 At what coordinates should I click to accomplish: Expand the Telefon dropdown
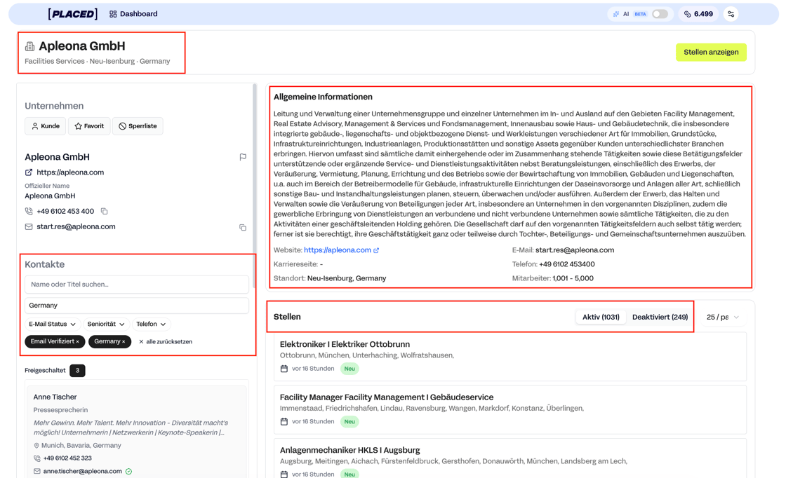151,325
